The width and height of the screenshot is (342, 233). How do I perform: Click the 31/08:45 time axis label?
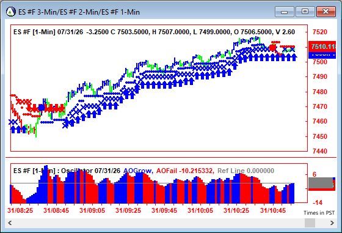pos(56,210)
